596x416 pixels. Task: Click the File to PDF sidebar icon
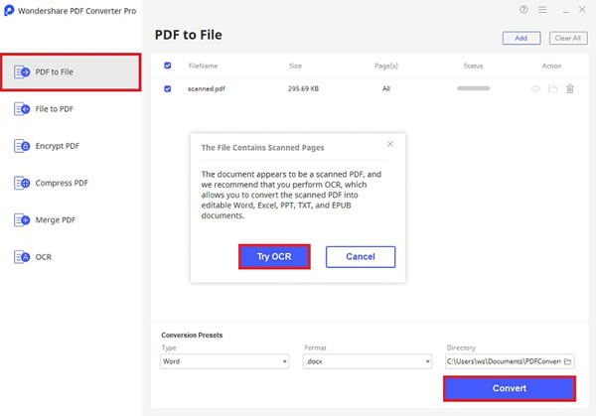coord(22,109)
